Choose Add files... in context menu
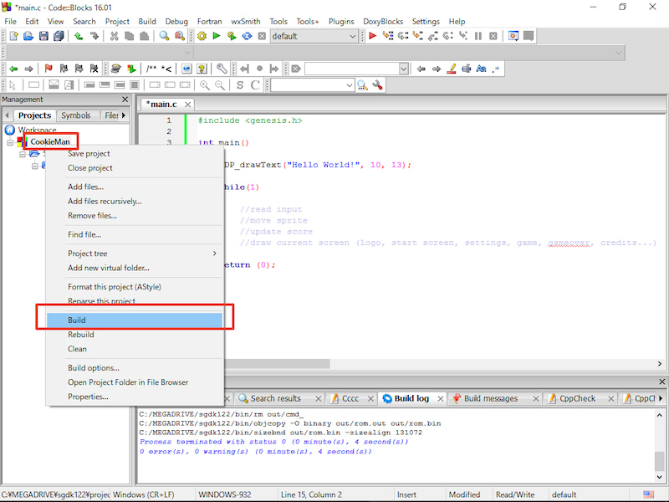Image resolution: width=669 pixels, height=502 pixels. tap(135, 187)
